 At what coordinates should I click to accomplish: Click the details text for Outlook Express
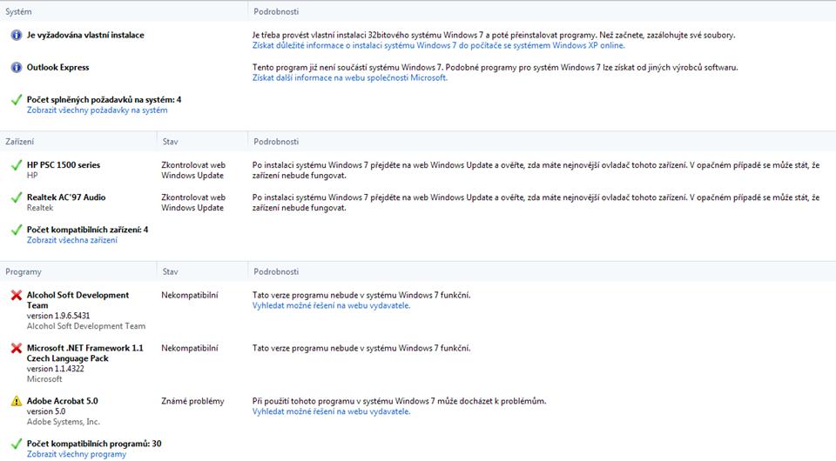pos(495,68)
